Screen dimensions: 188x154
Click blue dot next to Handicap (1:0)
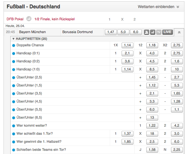[14, 69]
